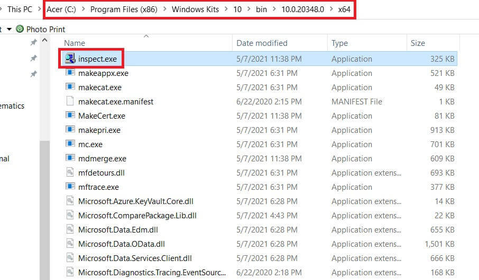Click the pin icon beside the Name header

click(x=34, y=42)
